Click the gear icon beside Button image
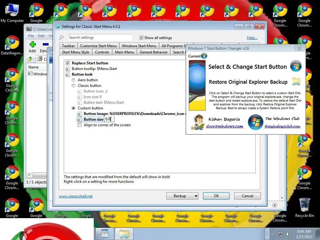This screenshot has height=240, width=320. coord(79,114)
